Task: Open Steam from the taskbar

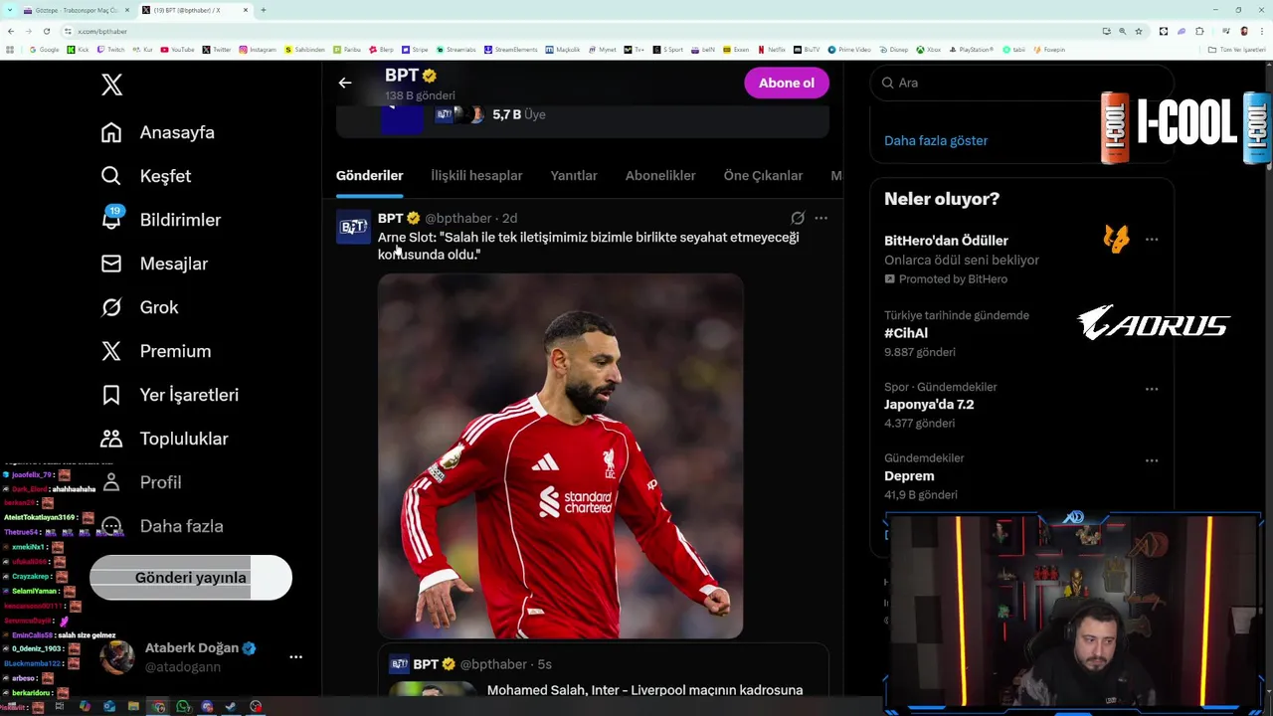Action: tap(231, 707)
